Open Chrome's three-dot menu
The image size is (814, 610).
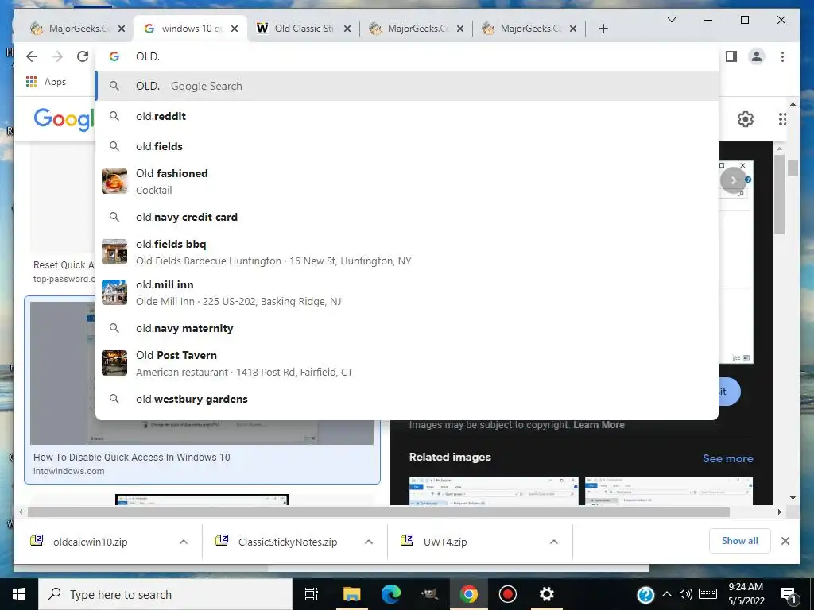(782, 56)
